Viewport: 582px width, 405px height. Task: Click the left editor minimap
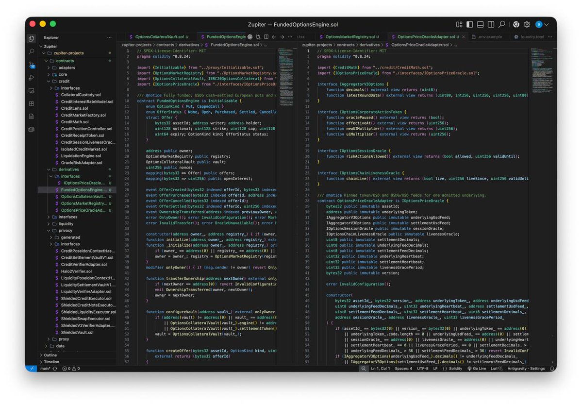tap(286, 78)
